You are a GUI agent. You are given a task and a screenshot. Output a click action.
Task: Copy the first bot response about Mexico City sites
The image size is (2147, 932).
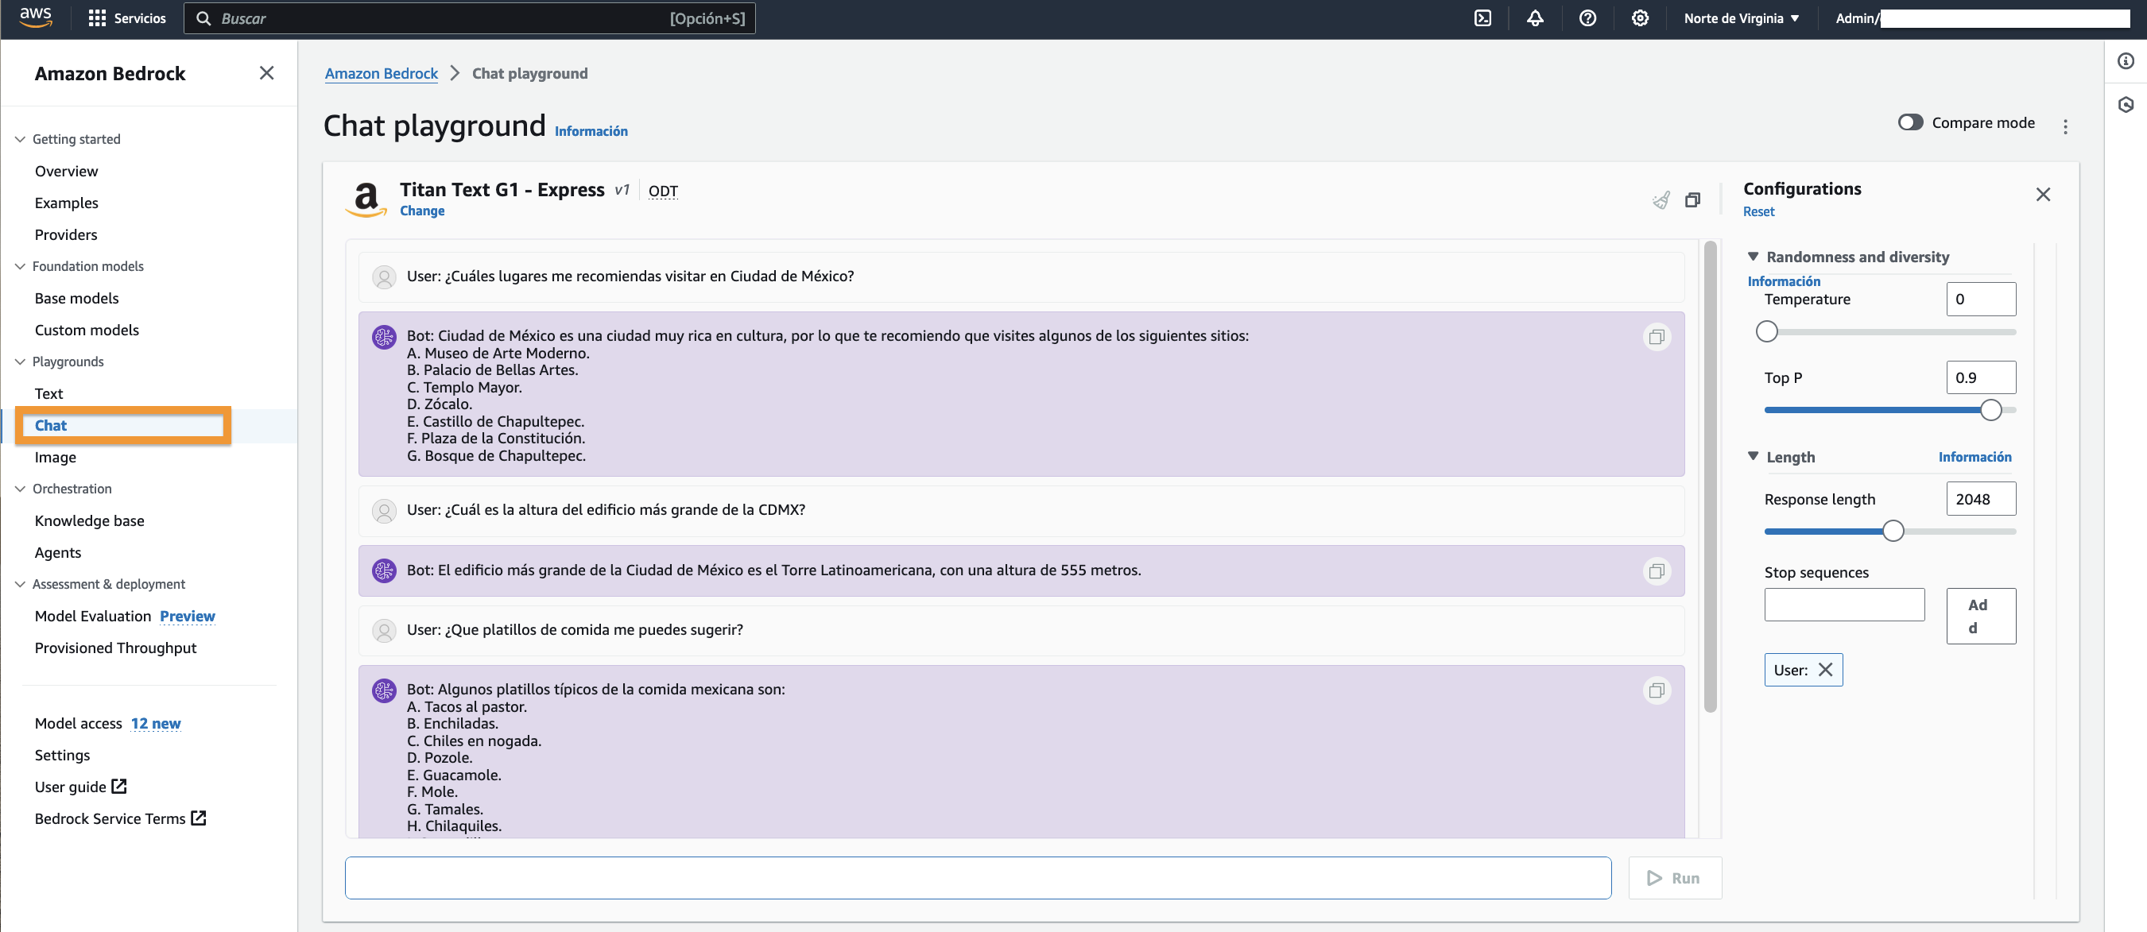pyautogui.click(x=1656, y=336)
